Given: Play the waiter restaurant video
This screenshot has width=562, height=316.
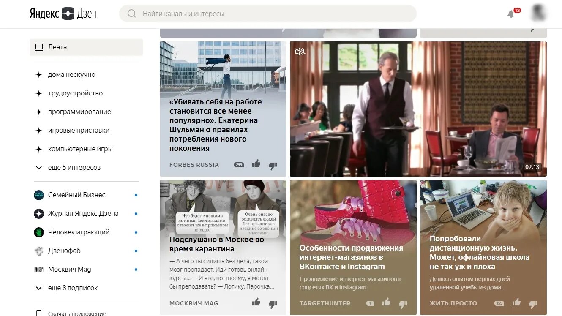Looking at the screenshot, I should 418,109.
